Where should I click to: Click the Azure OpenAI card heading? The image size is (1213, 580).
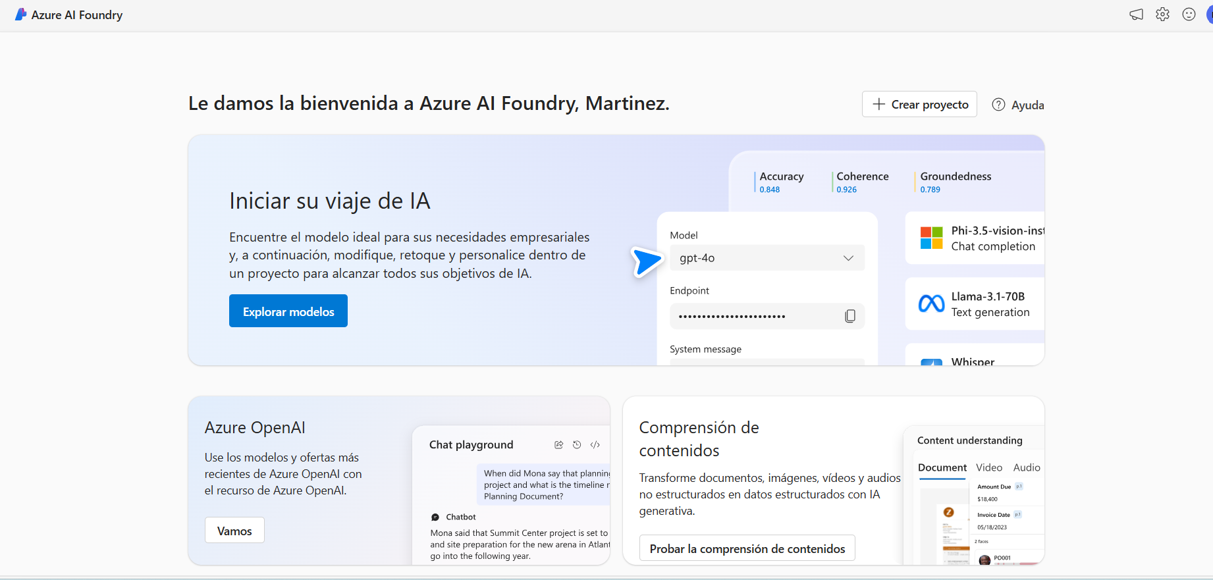coord(255,427)
